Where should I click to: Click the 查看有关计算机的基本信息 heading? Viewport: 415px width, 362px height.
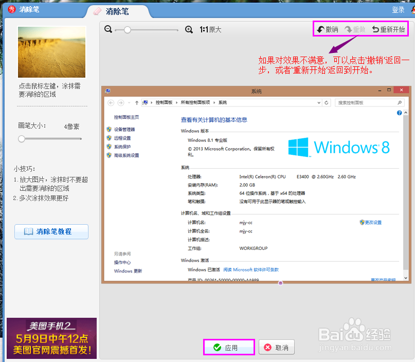coord(214,120)
